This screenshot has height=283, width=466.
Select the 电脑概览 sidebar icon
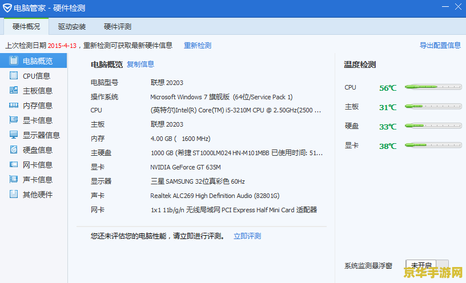tap(13, 60)
